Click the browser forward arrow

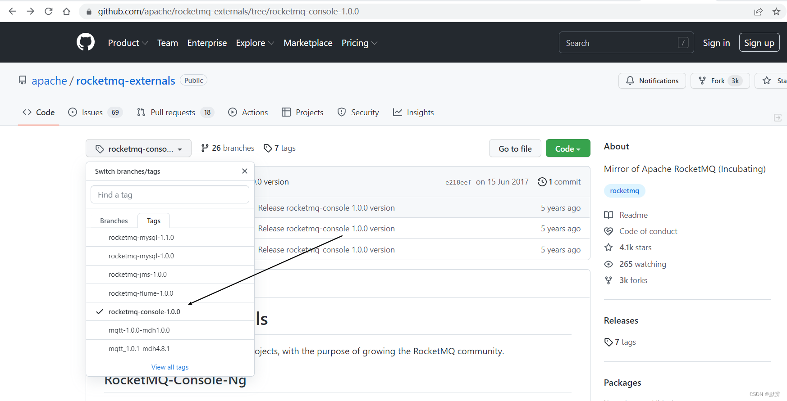pyautogui.click(x=30, y=11)
